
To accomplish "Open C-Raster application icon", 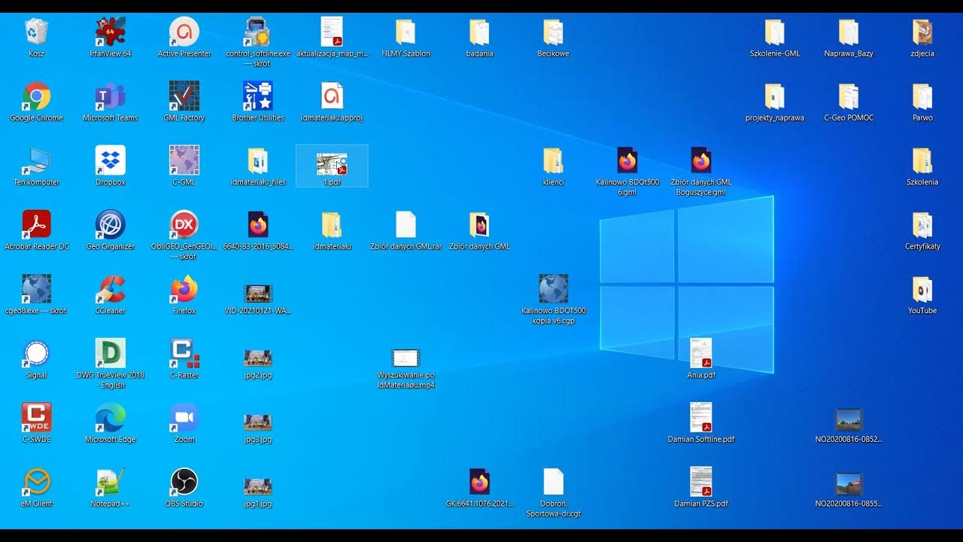I will click(x=184, y=354).
